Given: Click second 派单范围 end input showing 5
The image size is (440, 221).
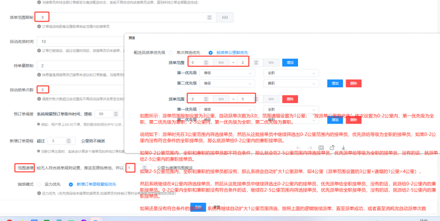Looking at the screenshot, I should click(x=249, y=99).
